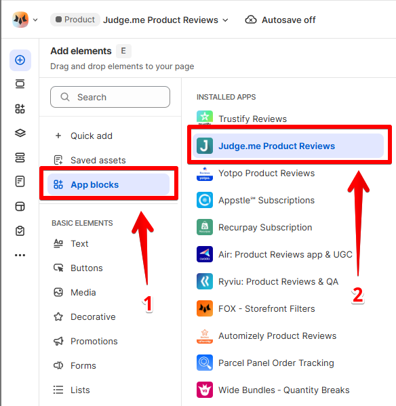Select the App blocks category
This screenshot has width=396, height=406.
pyautogui.click(x=108, y=184)
